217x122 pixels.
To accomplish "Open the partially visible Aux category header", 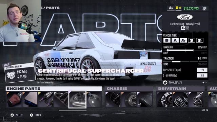I will tap(212, 89).
